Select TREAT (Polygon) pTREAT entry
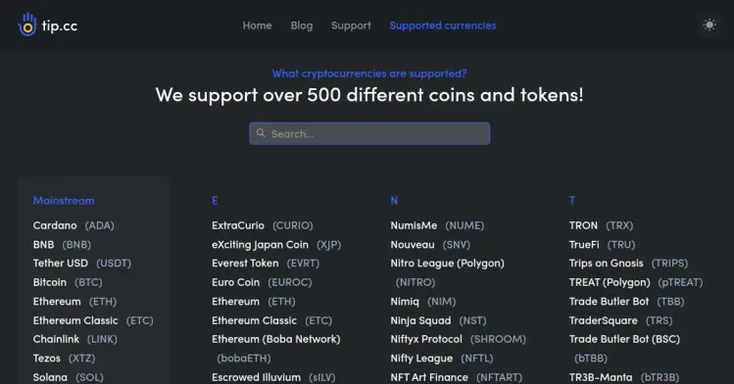 [x=636, y=282]
